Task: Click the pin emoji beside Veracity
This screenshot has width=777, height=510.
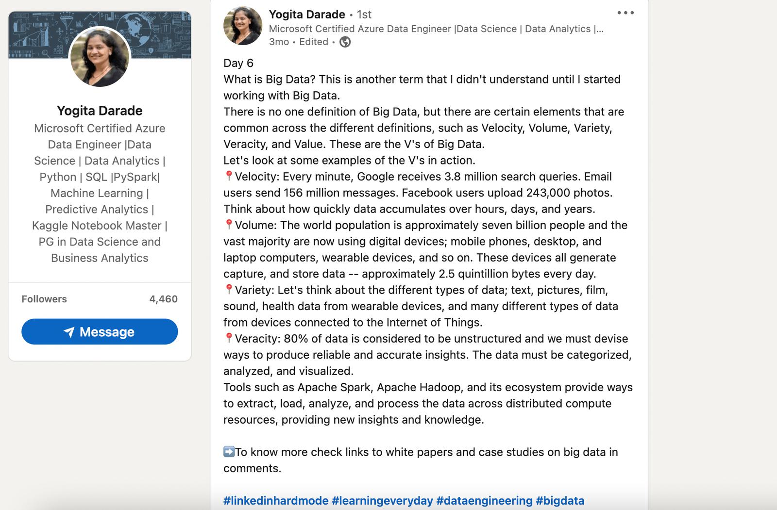Action: tap(229, 338)
